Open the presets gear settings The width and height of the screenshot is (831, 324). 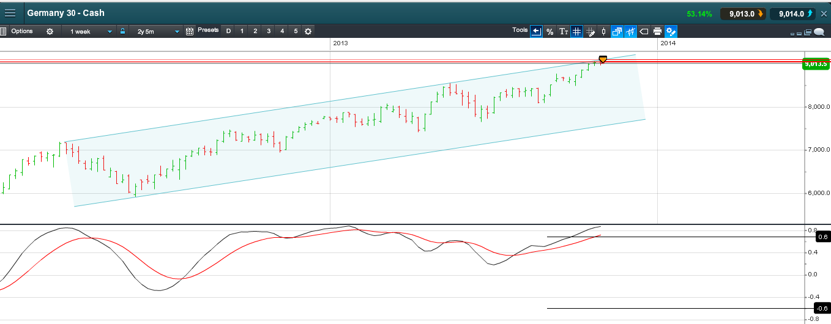pos(308,31)
